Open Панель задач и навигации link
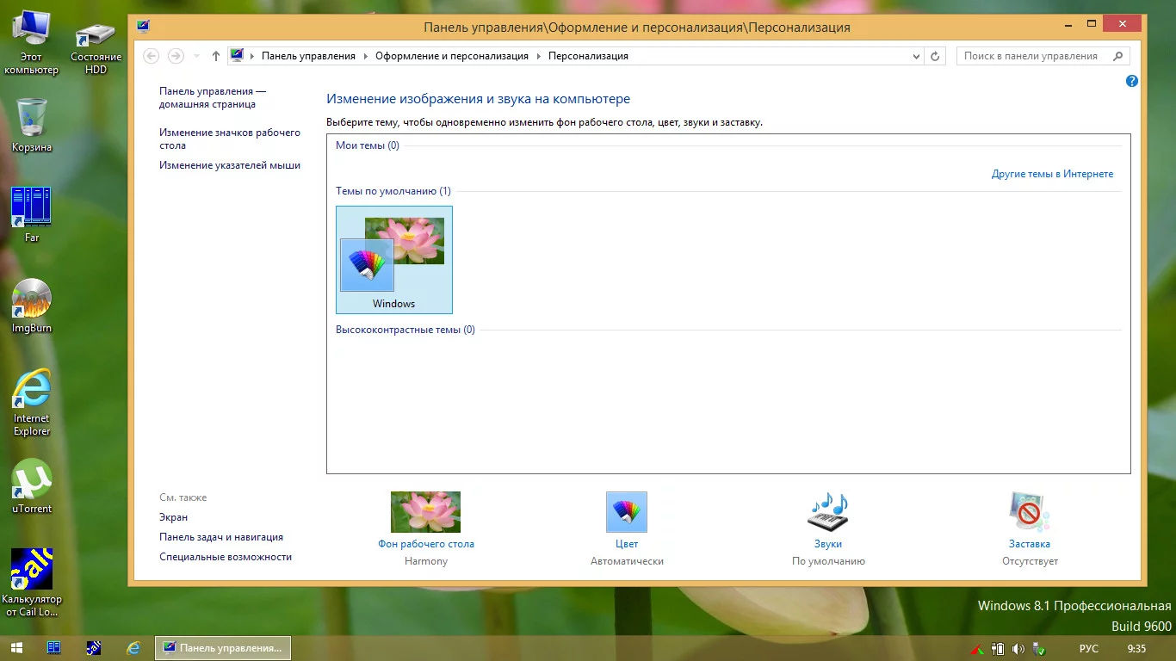1176x661 pixels. point(221,537)
